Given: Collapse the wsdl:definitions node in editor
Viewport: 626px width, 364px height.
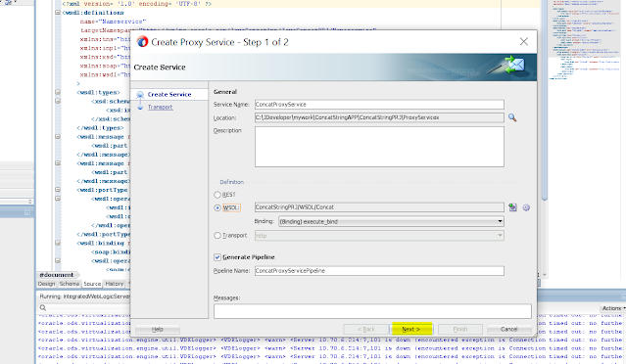Looking at the screenshot, I should point(58,13).
